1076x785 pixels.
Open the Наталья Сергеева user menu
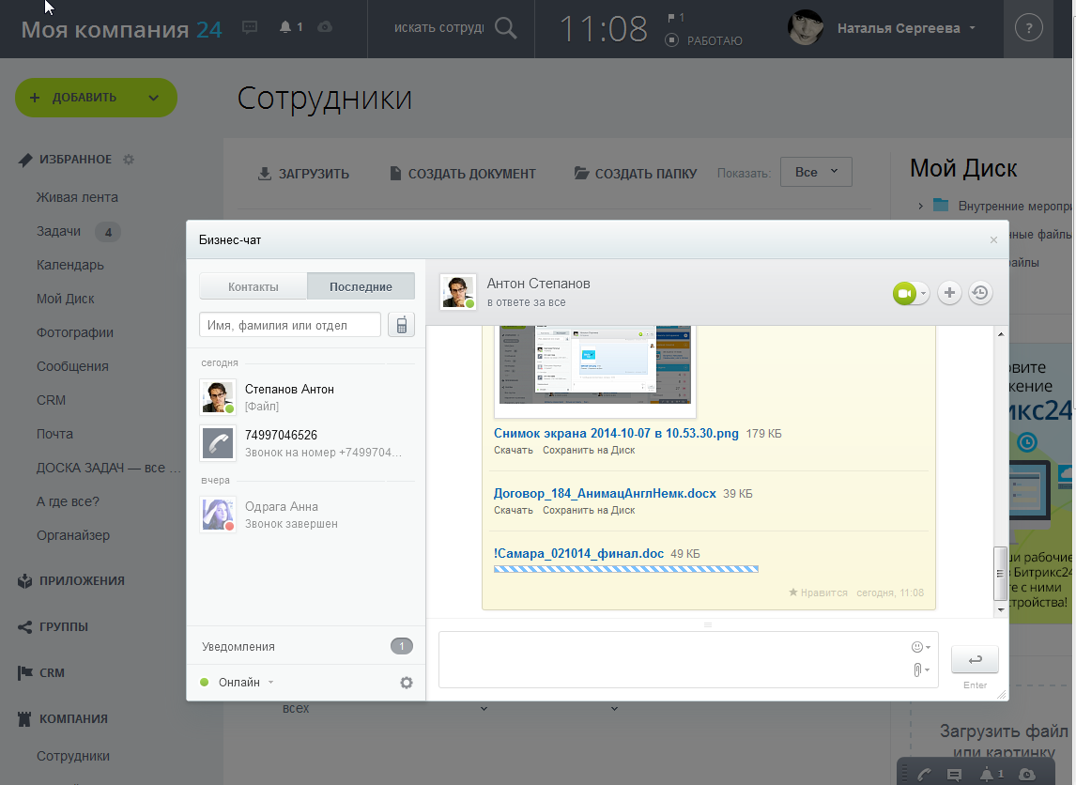(x=906, y=28)
